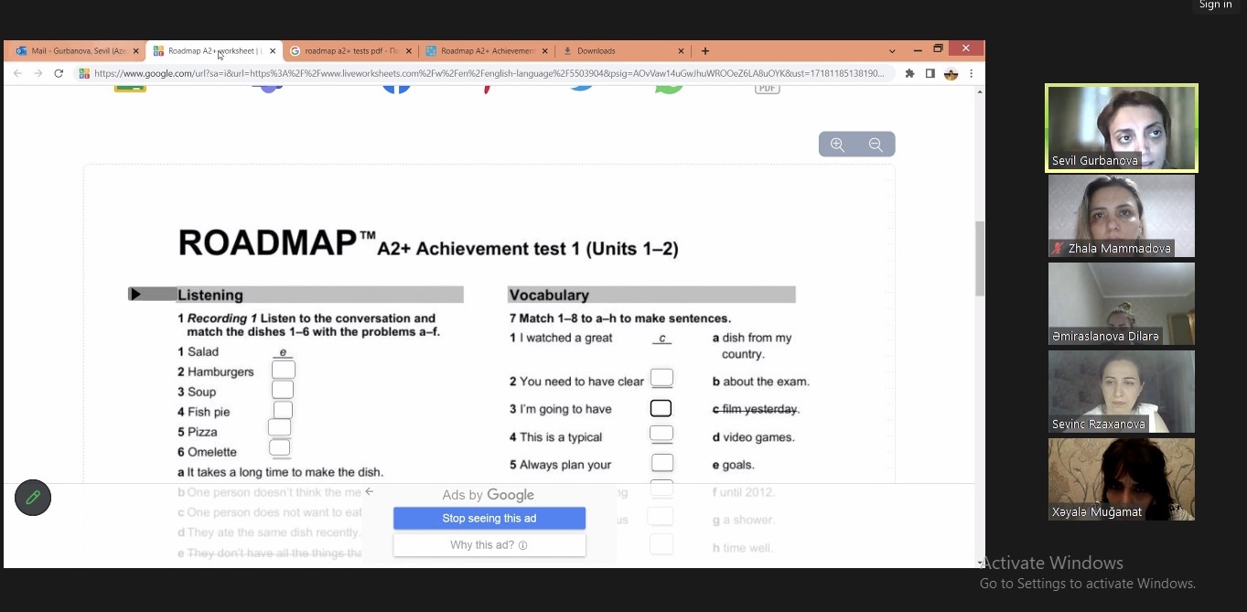Play the Listening recording audio arrow

click(136, 295)
